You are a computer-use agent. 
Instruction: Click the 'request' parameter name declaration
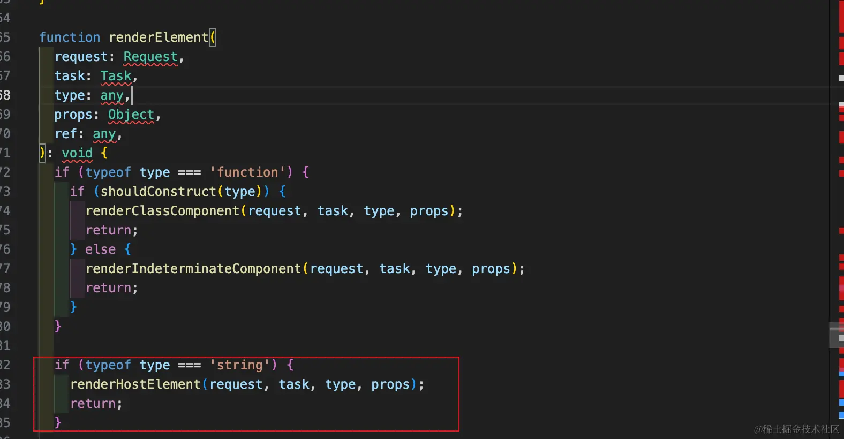pyautogui.click(x=81, y=57)
